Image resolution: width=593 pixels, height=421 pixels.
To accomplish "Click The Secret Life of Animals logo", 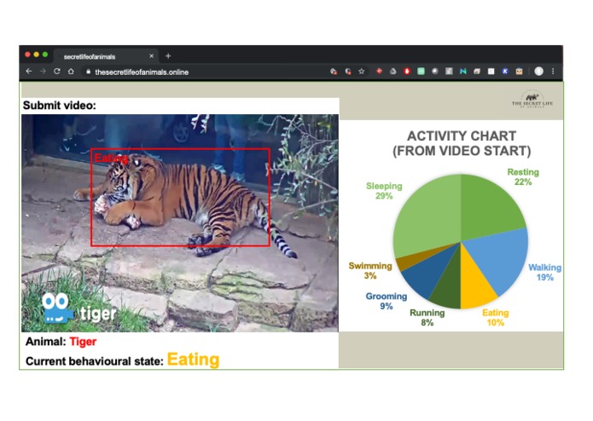I will click(532, 100).
